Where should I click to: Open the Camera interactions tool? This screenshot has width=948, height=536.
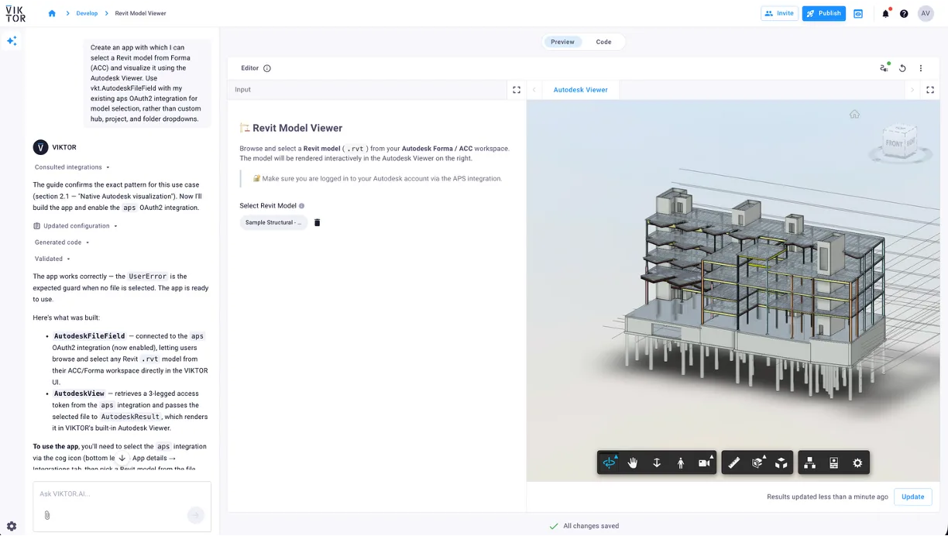[705, 462]
